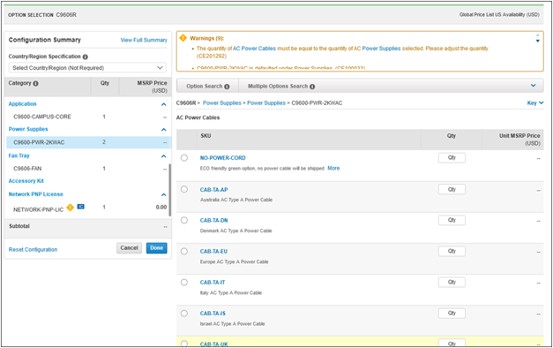Click the info icon beside Country/Region Specification

point(85,57)
